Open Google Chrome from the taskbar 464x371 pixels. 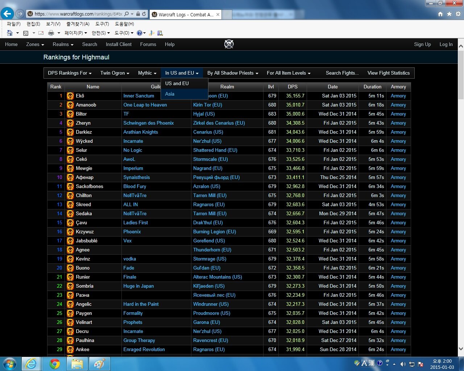(55, 363)
